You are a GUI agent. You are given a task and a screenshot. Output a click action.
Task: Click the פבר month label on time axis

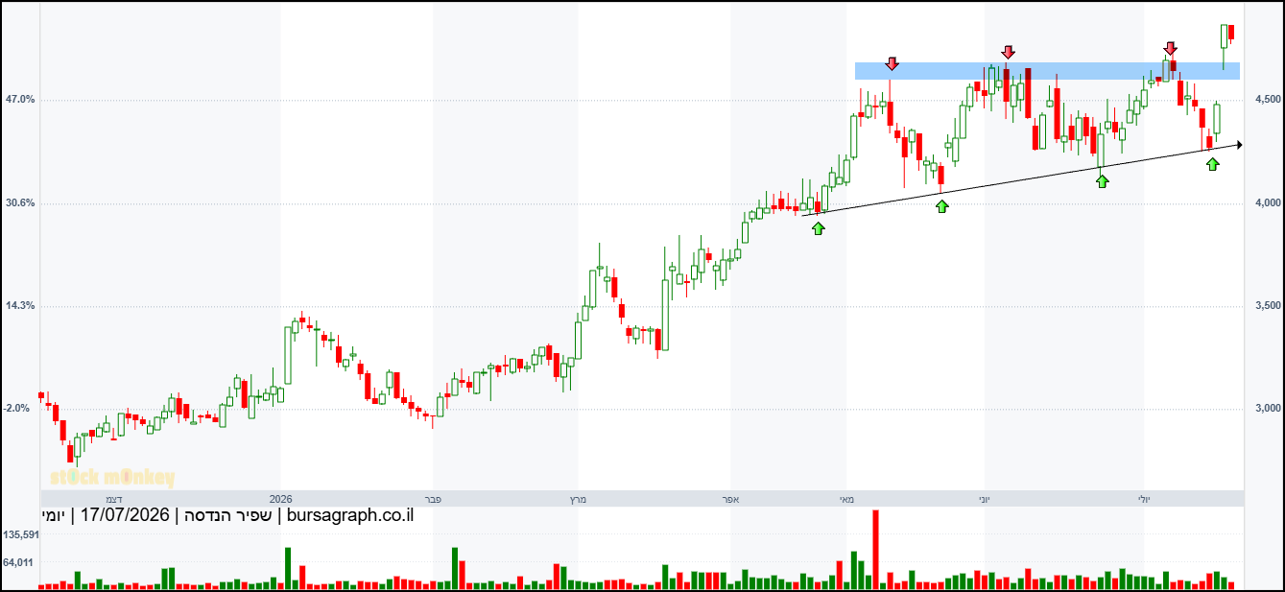coord(434,499)
